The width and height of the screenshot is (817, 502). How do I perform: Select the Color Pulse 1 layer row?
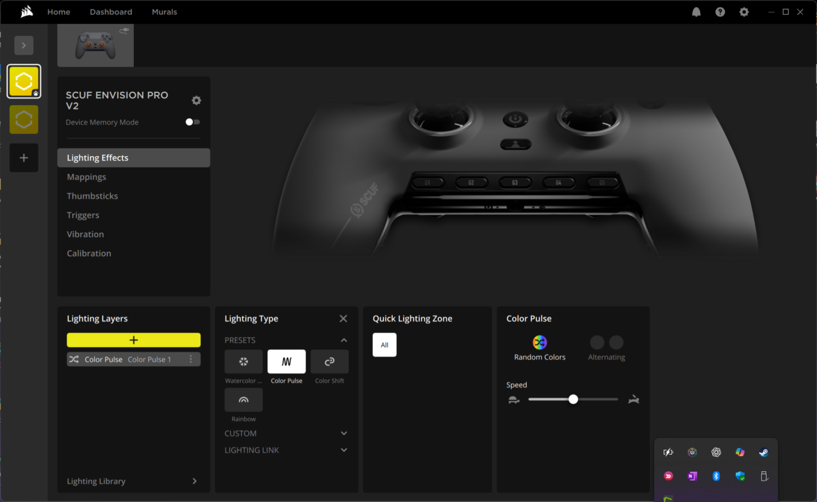pos(134,359)
